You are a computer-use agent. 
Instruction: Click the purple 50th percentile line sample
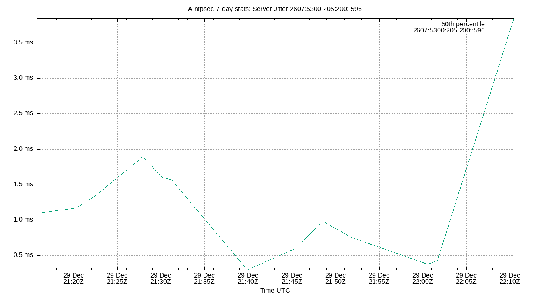[x=498, y=24]
